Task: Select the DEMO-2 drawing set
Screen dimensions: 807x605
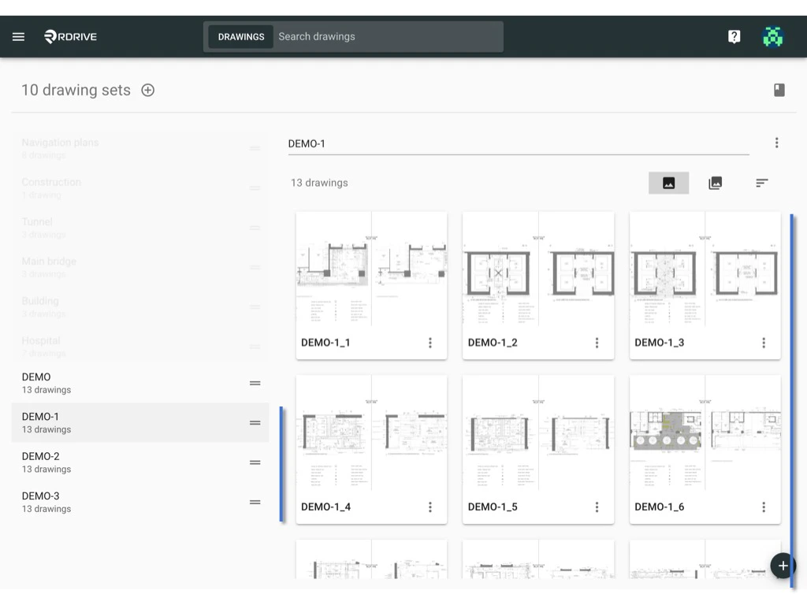Action: tap(140, 462)
